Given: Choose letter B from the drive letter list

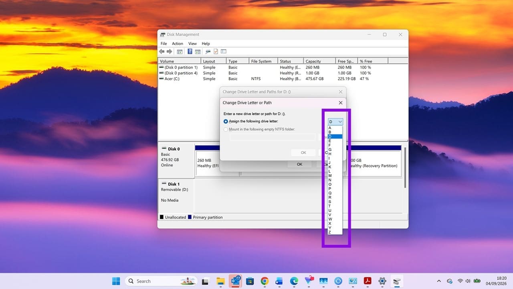Looking at the screenshot, I should pos(335,132).
